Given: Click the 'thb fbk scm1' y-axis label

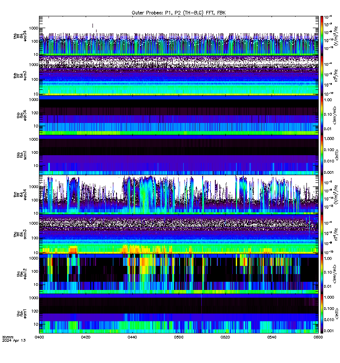Looking at the screenshot, I should pos(22,155).
